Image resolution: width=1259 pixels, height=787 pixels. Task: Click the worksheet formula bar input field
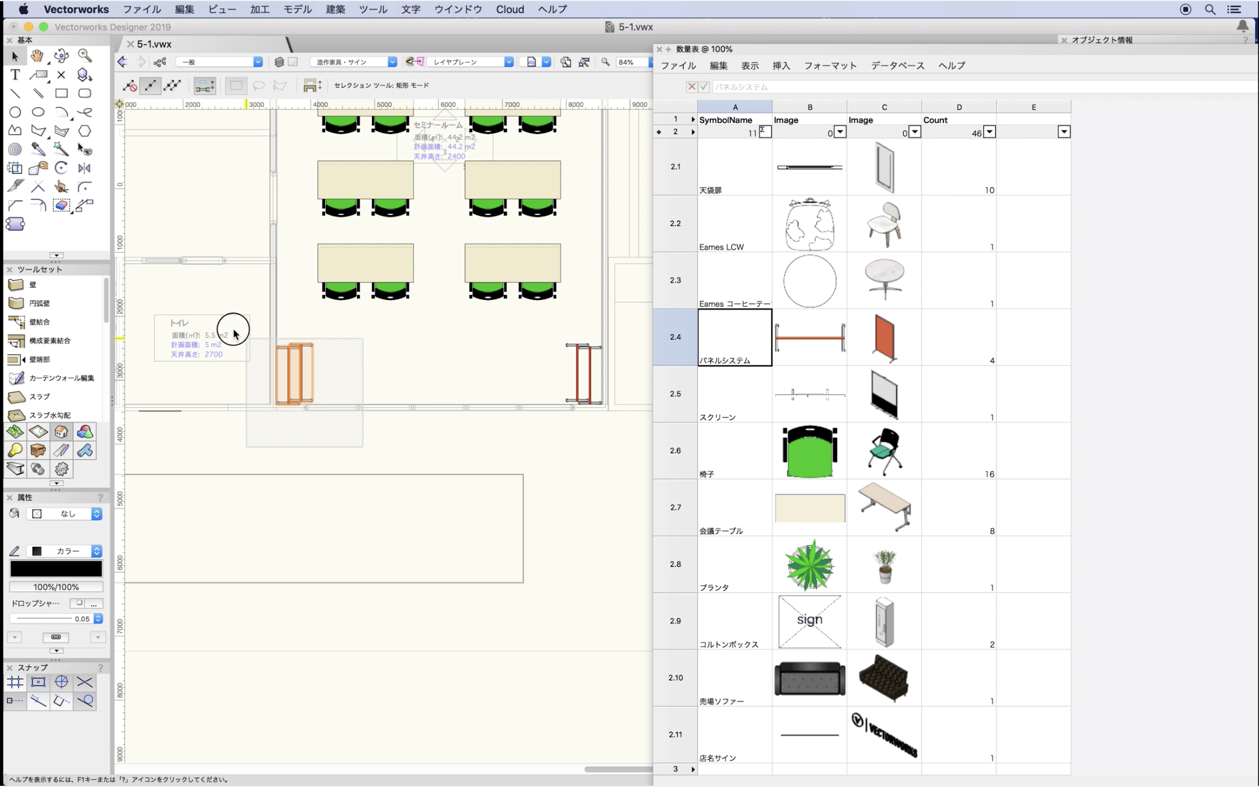(x=984, y=87)
